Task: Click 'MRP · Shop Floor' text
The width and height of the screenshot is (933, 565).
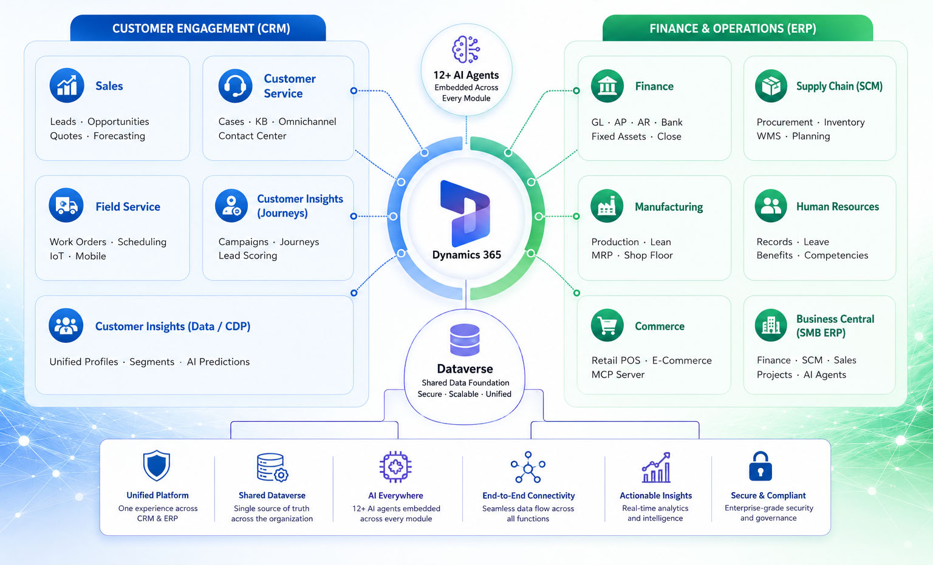Action: pyautogui.click(x=632, y=255)
